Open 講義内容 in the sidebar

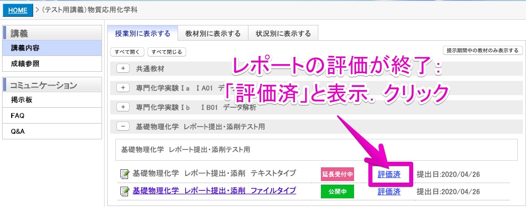point(52,48)
